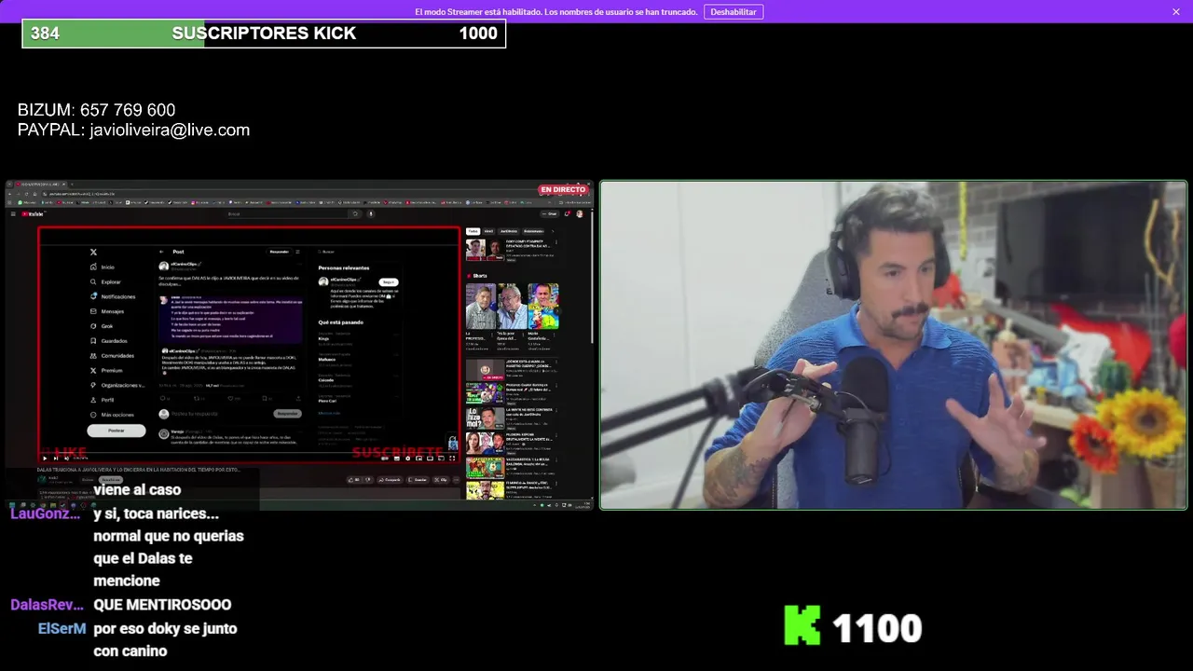Toggle subtitles in the player
Viewport: 1193px width, 671px height.
coord(396,458)
